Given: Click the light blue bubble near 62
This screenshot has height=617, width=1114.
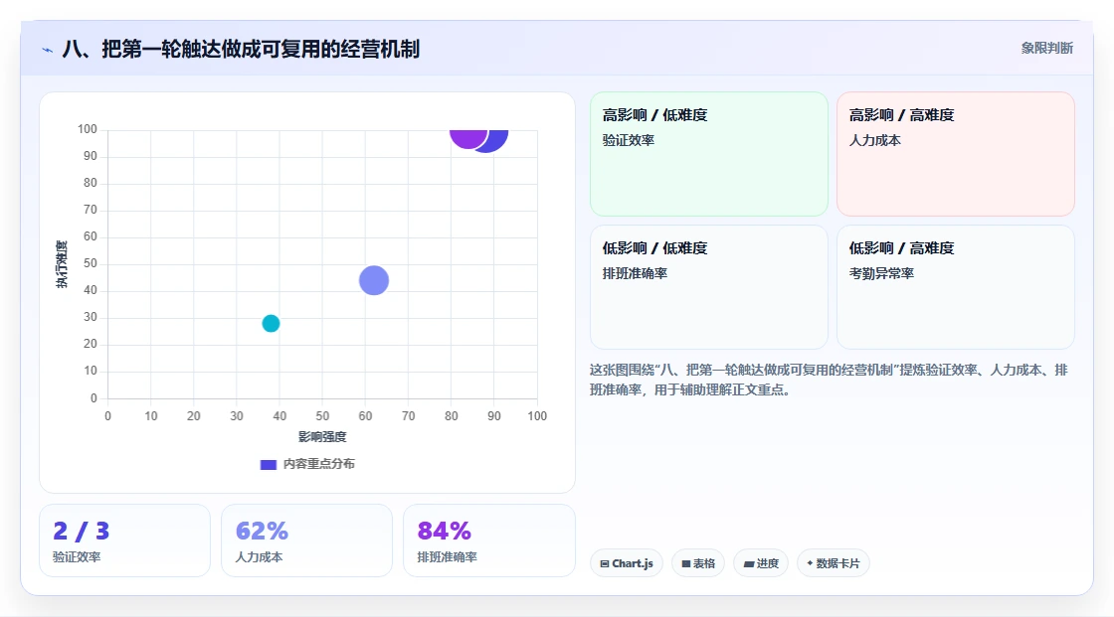Looking at the screenshot, I should (x=374, y=280).
